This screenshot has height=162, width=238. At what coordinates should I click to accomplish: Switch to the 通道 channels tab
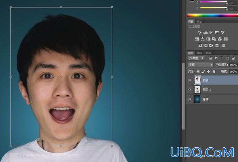coord(200,53)
